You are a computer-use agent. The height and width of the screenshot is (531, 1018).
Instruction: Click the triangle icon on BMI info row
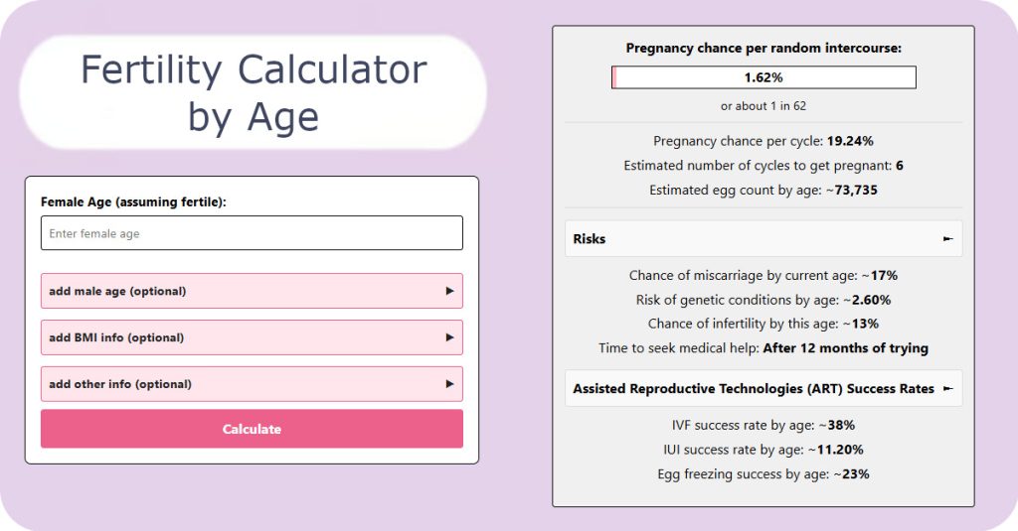(x=449, y=337)
